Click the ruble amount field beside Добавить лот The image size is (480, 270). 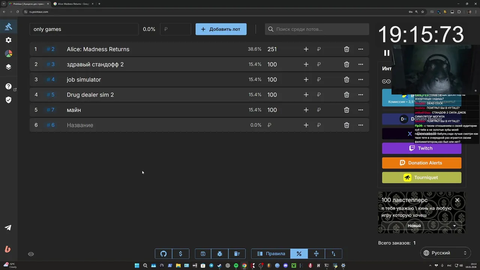(175, 29)
